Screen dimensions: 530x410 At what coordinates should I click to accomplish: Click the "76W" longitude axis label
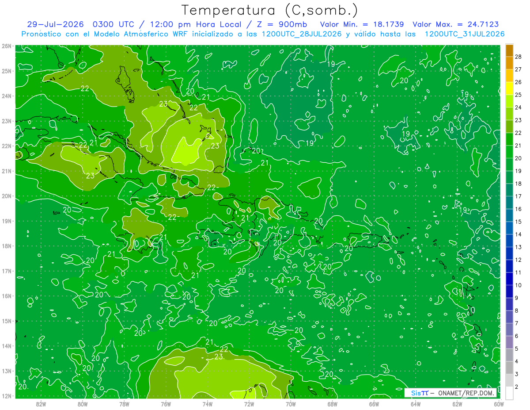[166, 404]
